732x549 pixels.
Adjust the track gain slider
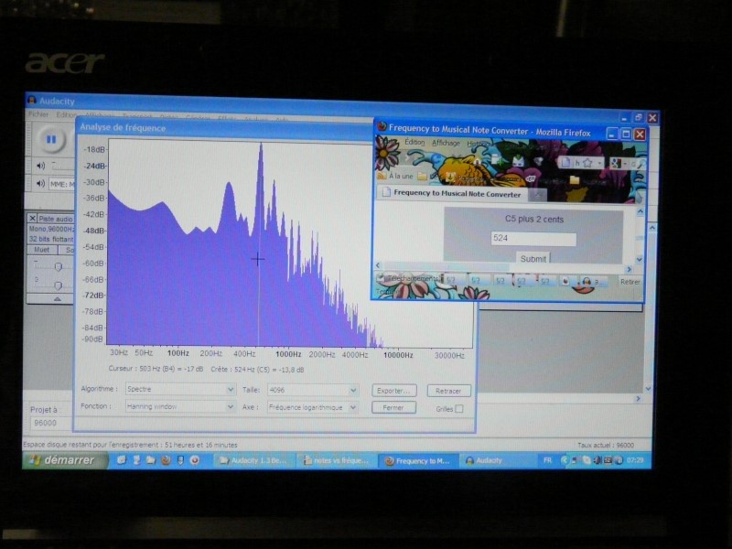point(58,266)
